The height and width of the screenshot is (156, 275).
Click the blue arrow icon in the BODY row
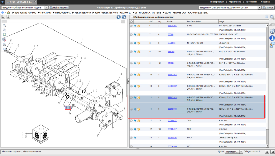[x=135, y=138]
